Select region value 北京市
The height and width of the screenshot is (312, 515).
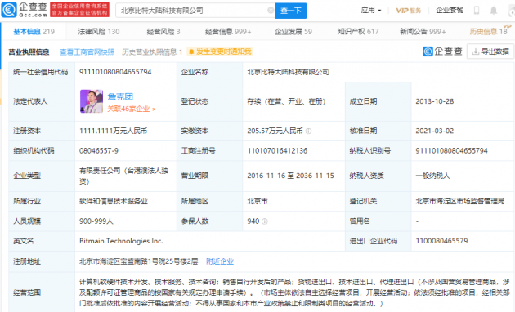pyautogui.click(x=257, y=201)
